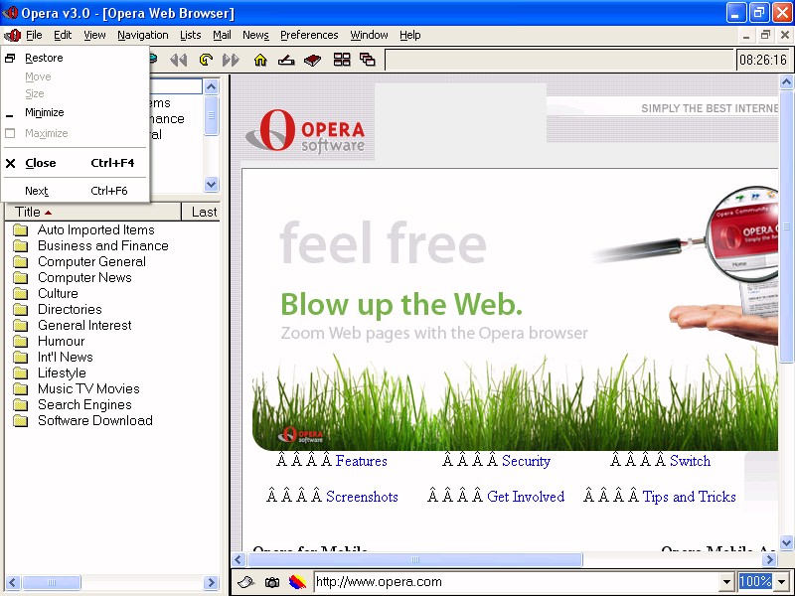Click the camera icon to toggle images
This screenshot has height=596, width=795.
[272, 582]
